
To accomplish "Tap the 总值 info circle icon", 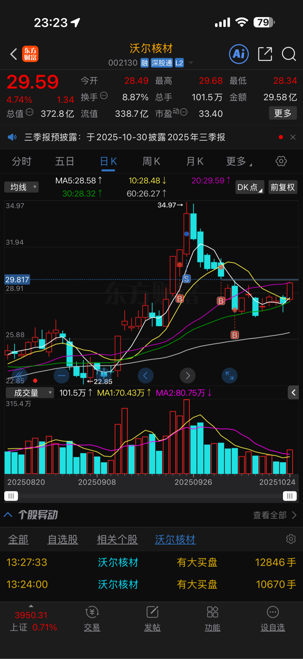I will [x=30, y=112].
